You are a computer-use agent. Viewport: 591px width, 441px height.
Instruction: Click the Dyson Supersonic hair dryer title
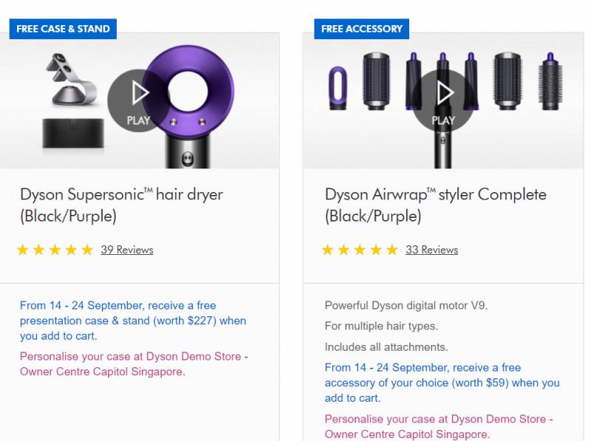[x=121, y=205]
